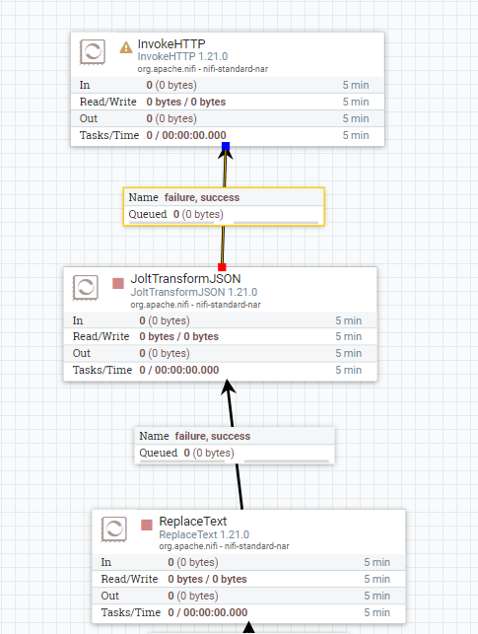This screenshot has width=478, height=634.
Task: Select the red connection start handle on JoltTransformJSON
Action: pos(222,267)
